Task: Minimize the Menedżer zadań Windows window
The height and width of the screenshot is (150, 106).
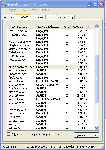Action: click(x=89, y=4)
